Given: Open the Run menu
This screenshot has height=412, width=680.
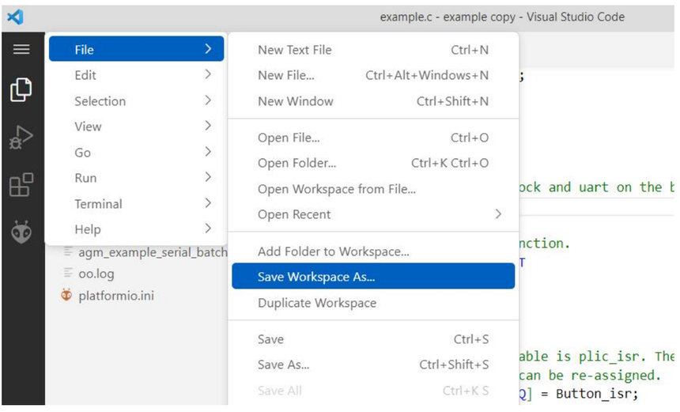Looking at the screenshot, I should 136,178.
